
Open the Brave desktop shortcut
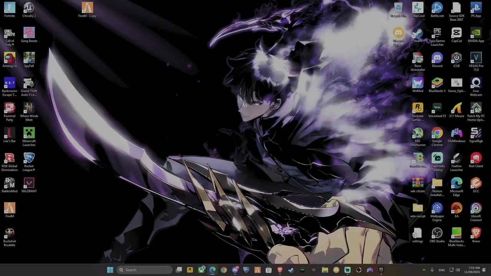[x=476, y=235]
